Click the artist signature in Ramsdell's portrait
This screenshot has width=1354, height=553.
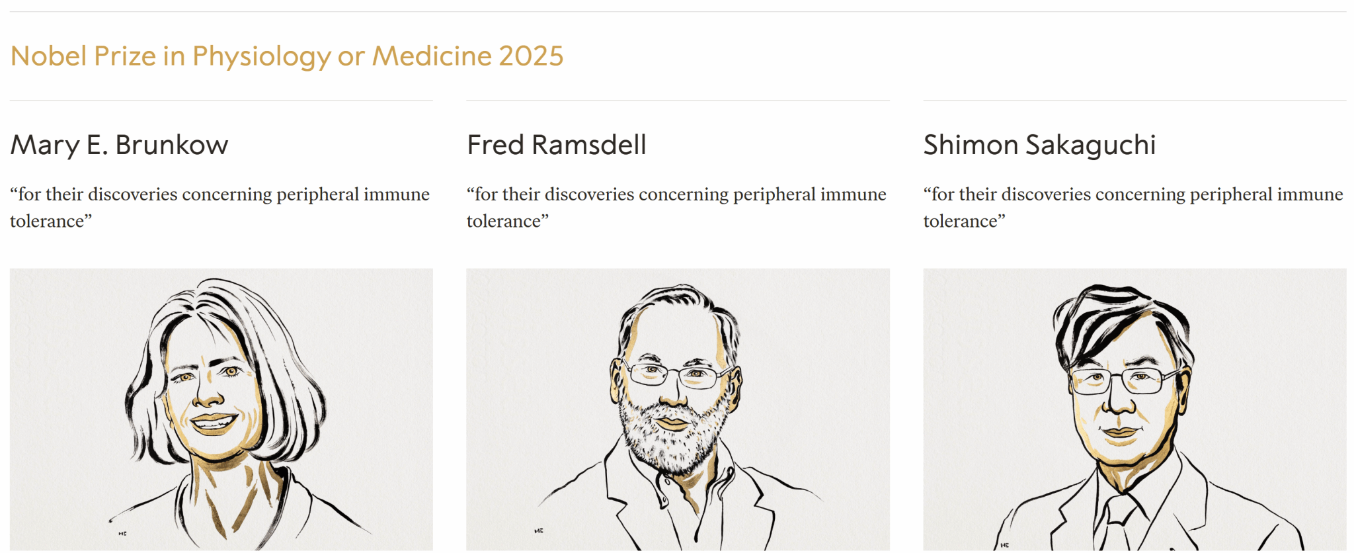(539, 531)
